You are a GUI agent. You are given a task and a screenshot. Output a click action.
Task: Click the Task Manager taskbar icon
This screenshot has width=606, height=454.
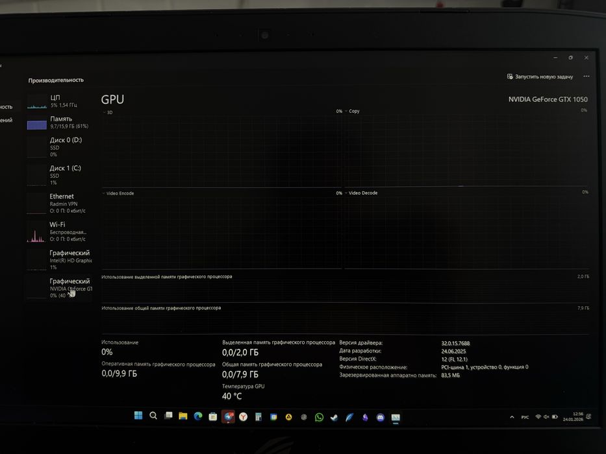pyautogui.click(x=396, y=417)
